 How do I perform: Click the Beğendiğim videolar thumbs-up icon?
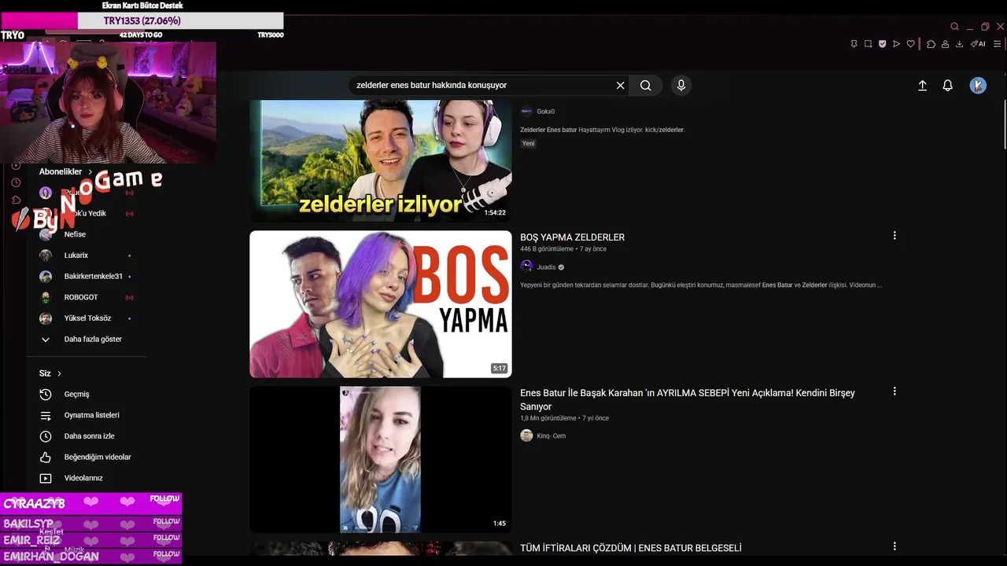[x=46, y=457]
